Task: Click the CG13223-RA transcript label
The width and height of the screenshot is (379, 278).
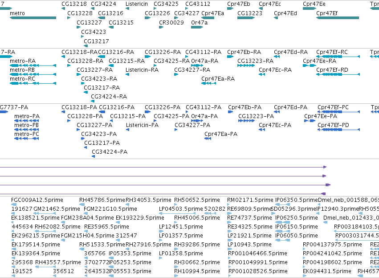Action: (x=256, y=61)
